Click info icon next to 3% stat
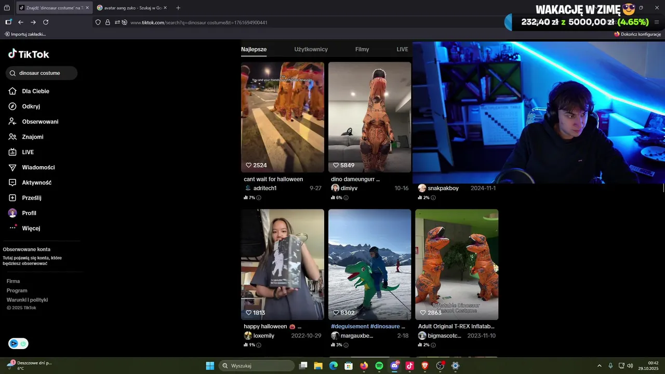 click(x=346, y=345)
